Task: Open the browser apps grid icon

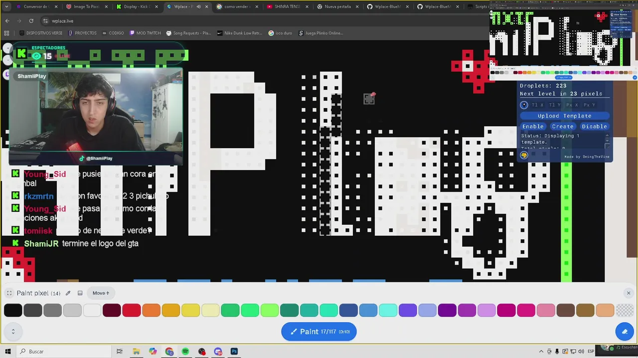Action: point(6,33)
